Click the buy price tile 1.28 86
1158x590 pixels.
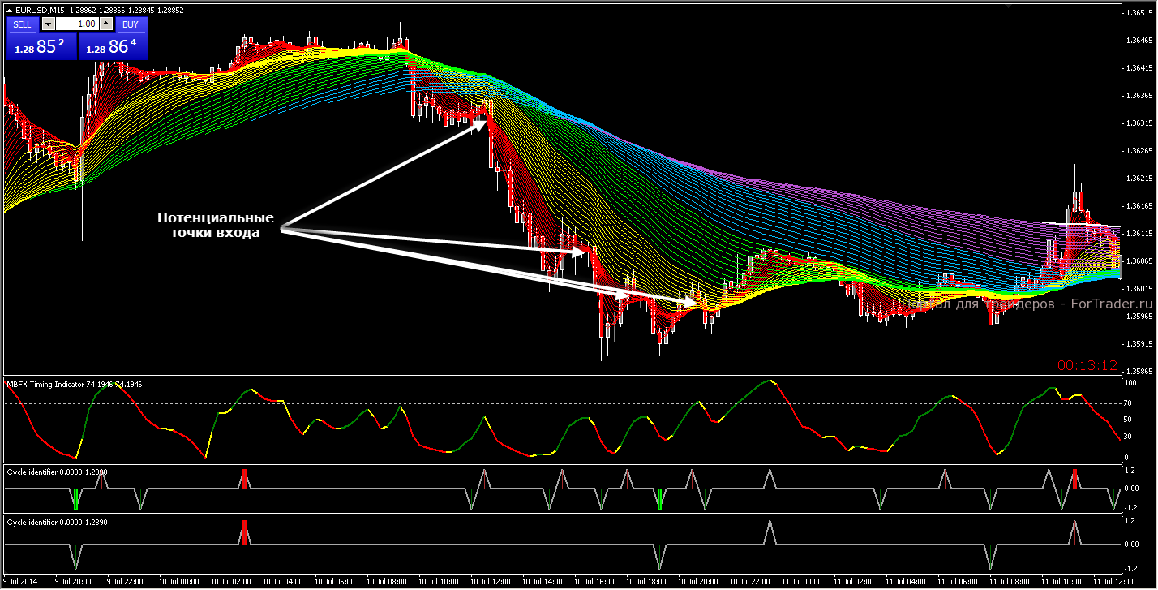pyautogui.click(x=114, y=46)
